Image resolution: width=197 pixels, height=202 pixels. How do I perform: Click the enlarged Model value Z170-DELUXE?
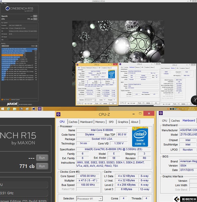188,134
